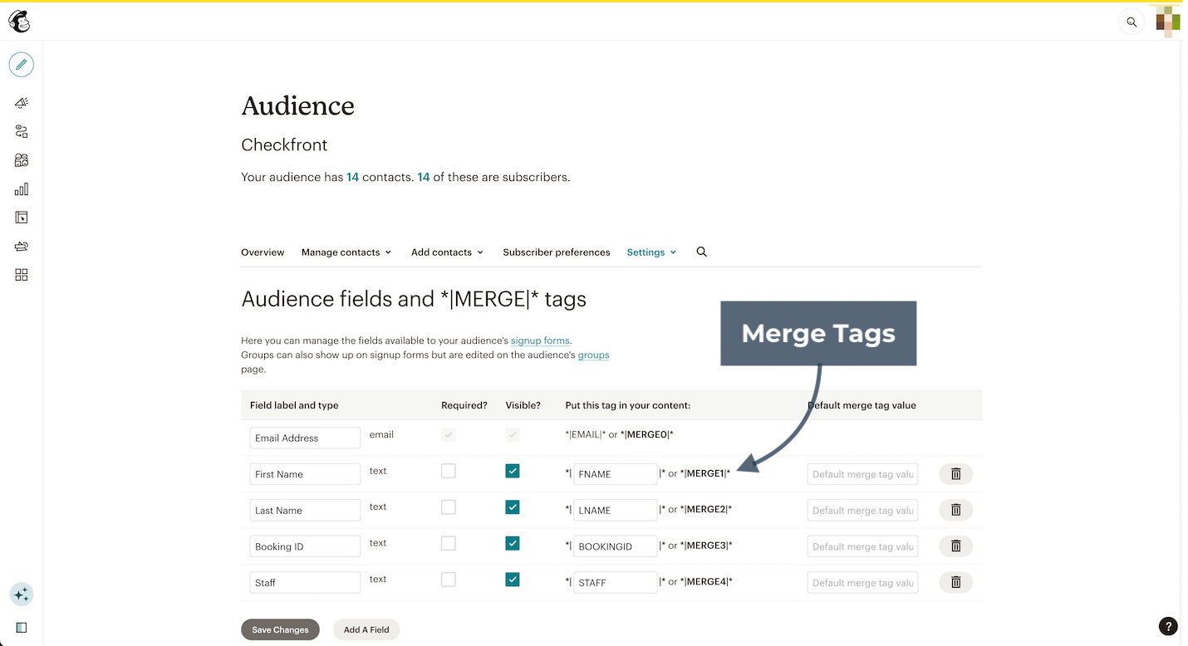Viewport: 1188px width, 646px height.
Task: Click the 'Default merge tag value' column header
Action: click(862, 405)
